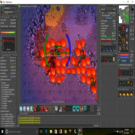
Task: Click the golden legs equipment slot
Action: click(x=124, y=40)
